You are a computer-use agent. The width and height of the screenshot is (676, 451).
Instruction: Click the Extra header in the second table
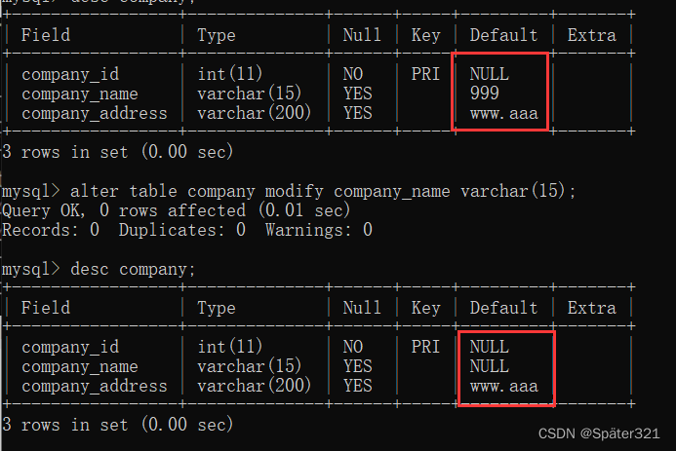(591, 308)
